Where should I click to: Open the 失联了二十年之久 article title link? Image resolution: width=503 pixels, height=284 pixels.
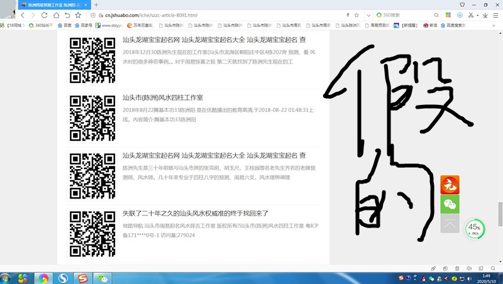pos(196,213)
